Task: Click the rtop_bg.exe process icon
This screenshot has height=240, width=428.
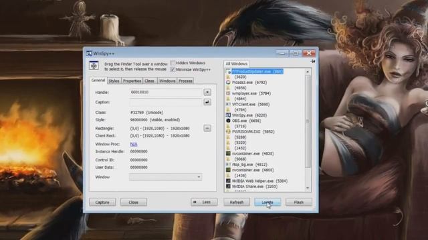Action: pos(228,165)
